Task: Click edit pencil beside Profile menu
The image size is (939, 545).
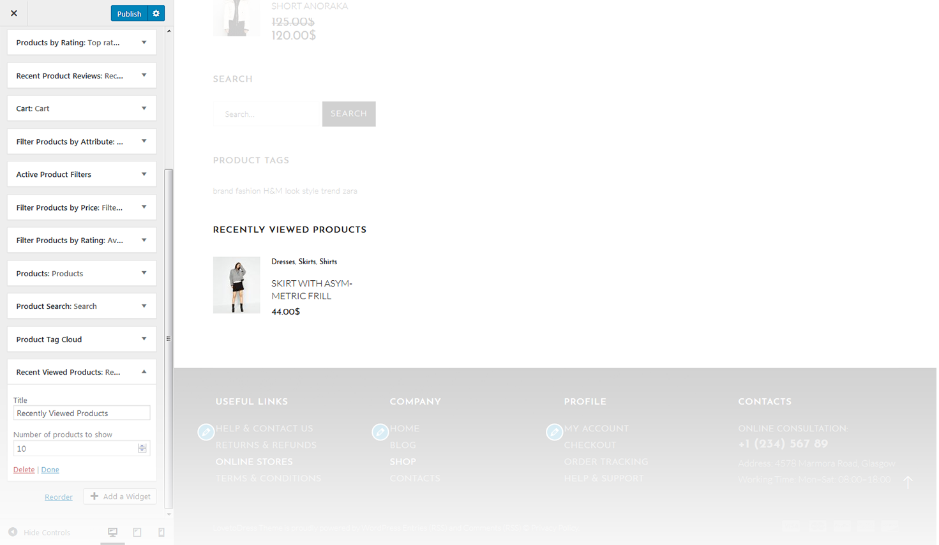Action: point(555,432)
